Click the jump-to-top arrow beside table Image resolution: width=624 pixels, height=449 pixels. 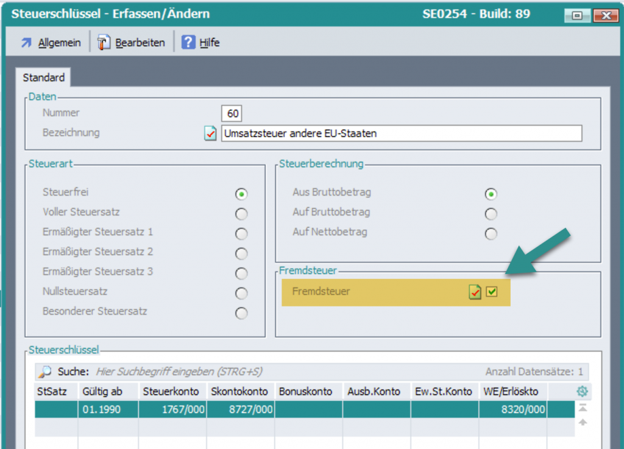coord(583,408)
